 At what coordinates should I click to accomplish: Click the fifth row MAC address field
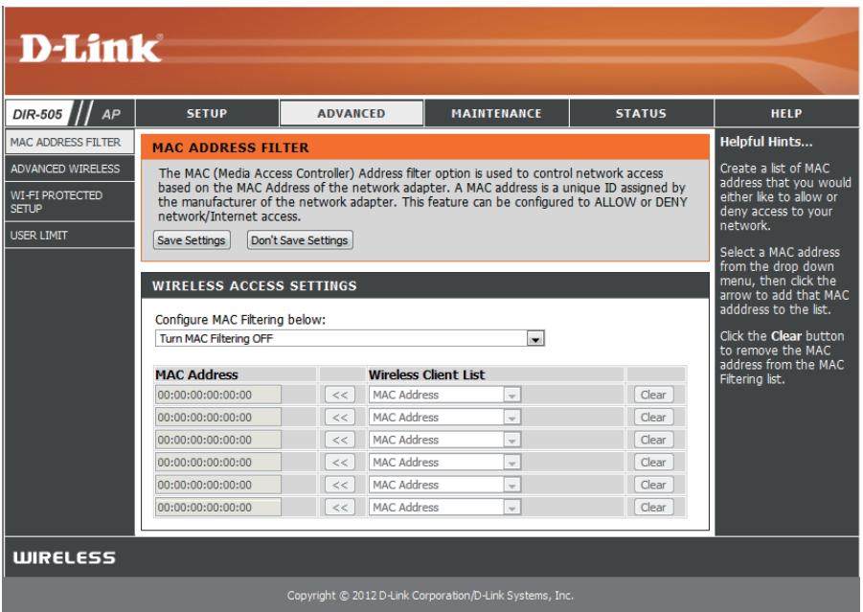pos(218,485)
